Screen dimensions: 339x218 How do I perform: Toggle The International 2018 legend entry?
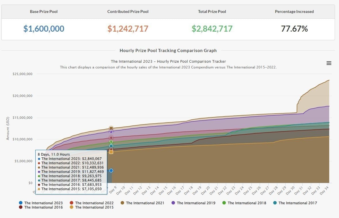click(x=244, y=203)
